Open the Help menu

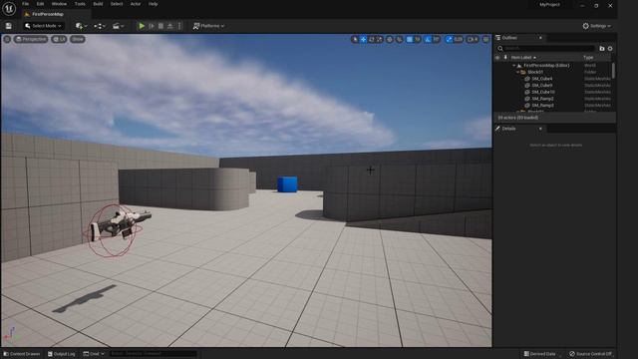(153, 4)
